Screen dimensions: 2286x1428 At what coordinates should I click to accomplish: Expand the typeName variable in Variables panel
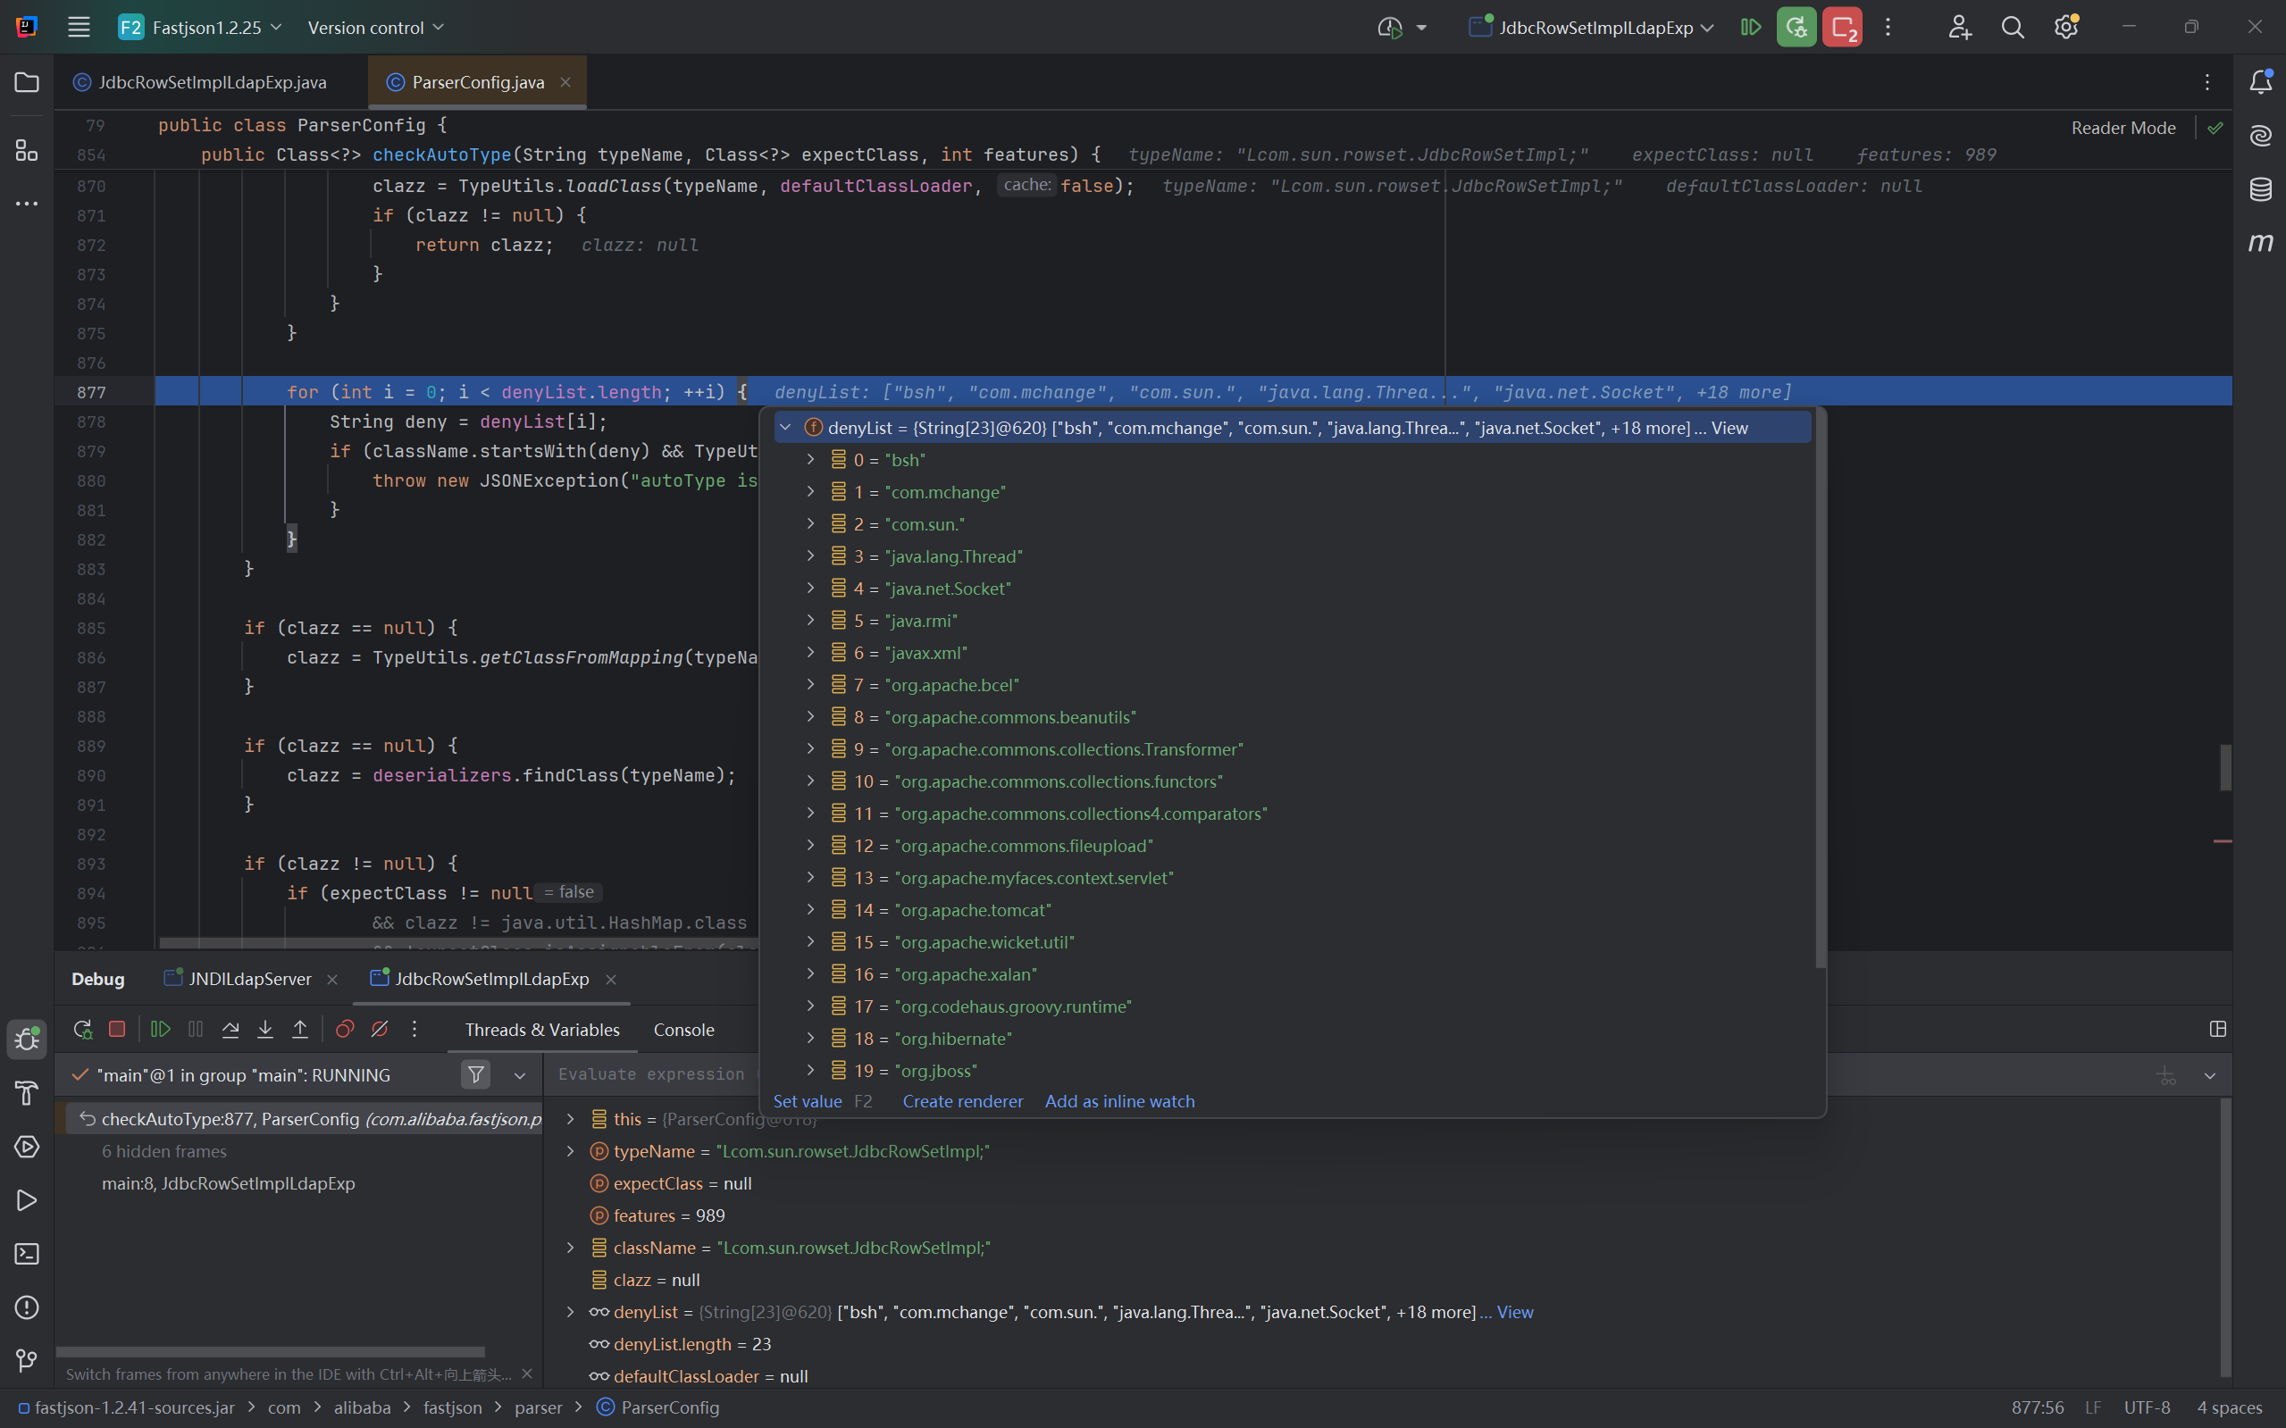571,1151
